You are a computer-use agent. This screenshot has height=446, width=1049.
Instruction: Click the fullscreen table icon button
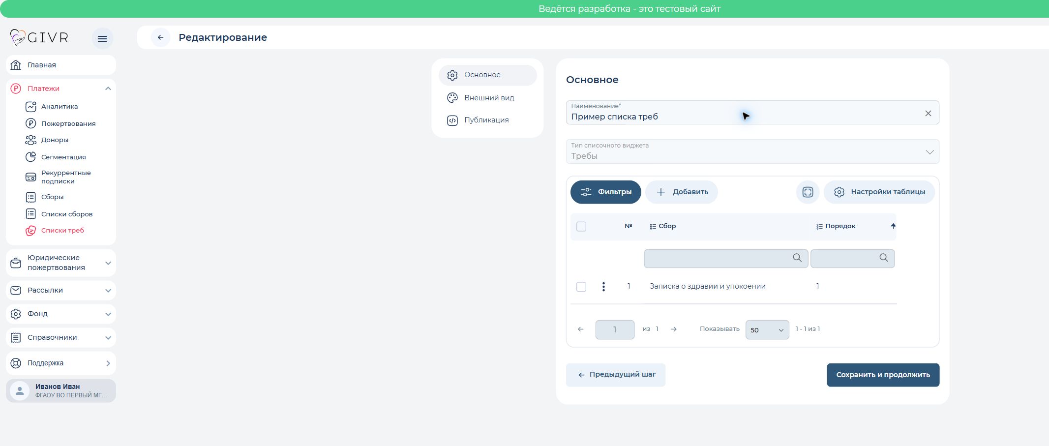point(808,192)
